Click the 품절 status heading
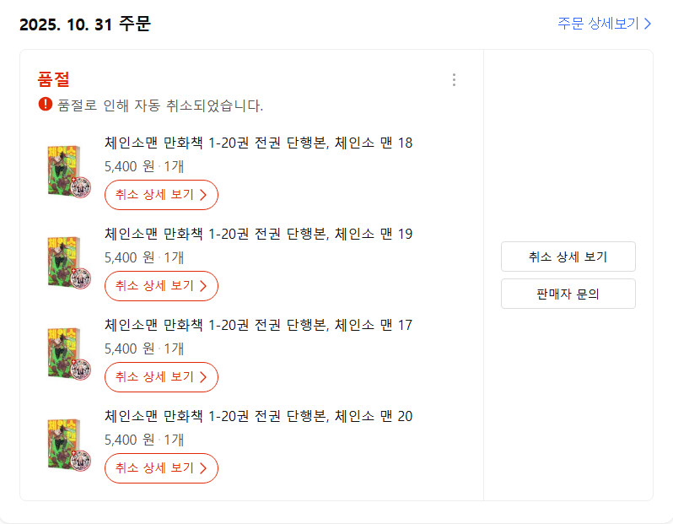This screenshot has height=524, width=673. pos(53,80)
